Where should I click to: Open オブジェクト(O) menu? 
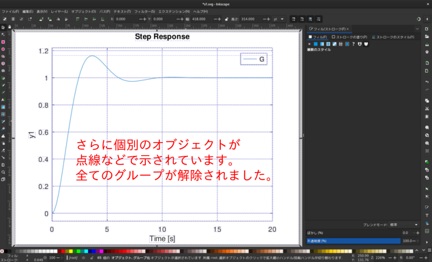click(84, 12)
